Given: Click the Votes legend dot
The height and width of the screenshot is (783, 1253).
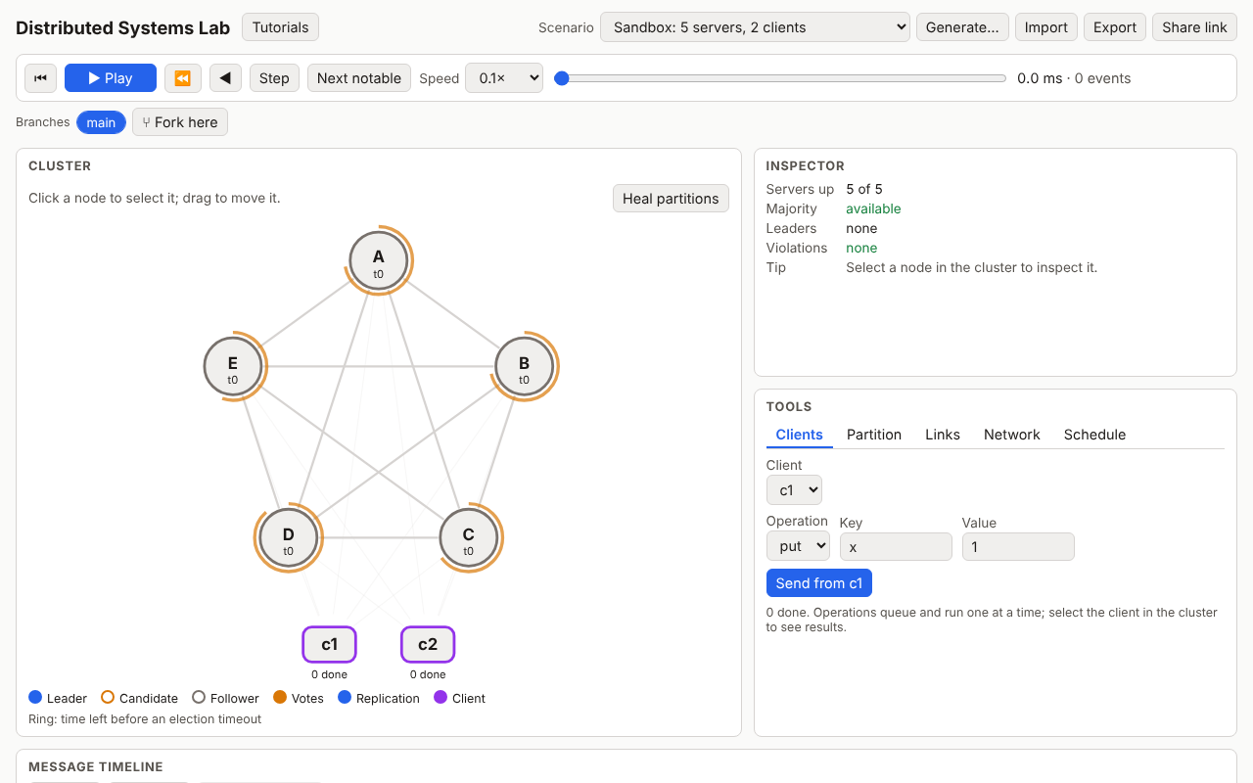Looking at the screenshot, I should pos(280,698).
